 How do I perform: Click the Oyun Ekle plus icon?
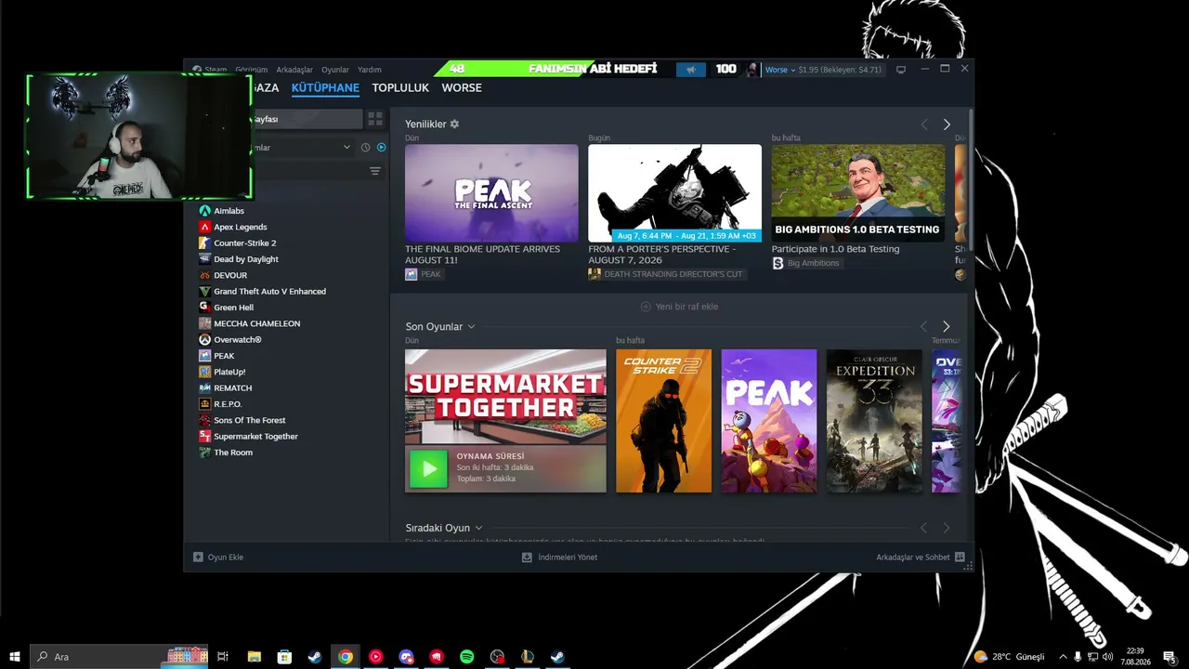198,557
